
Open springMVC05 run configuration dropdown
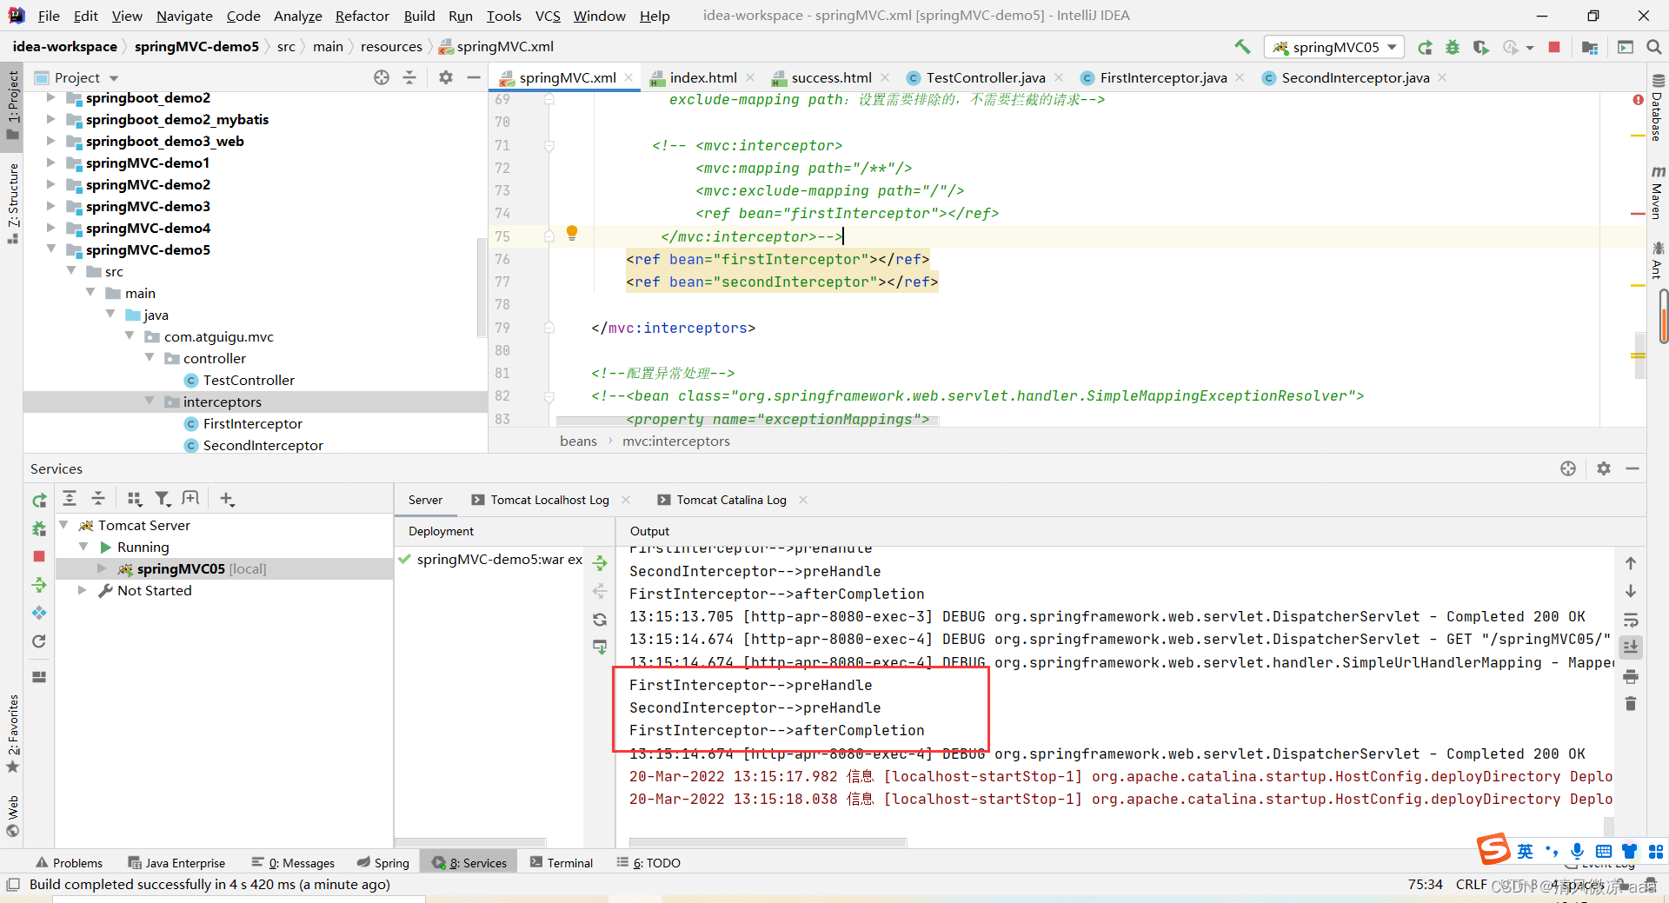click(x=1334, y=47)
